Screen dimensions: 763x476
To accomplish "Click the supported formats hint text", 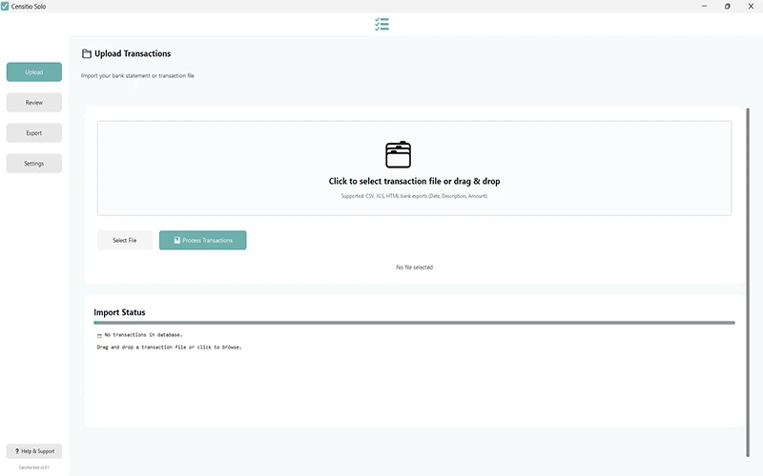I will [x=414, y=196].
